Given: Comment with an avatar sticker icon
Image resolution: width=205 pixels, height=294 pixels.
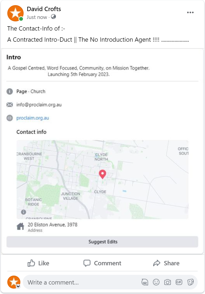Looking at the screenshot, I should pos(145,282).
